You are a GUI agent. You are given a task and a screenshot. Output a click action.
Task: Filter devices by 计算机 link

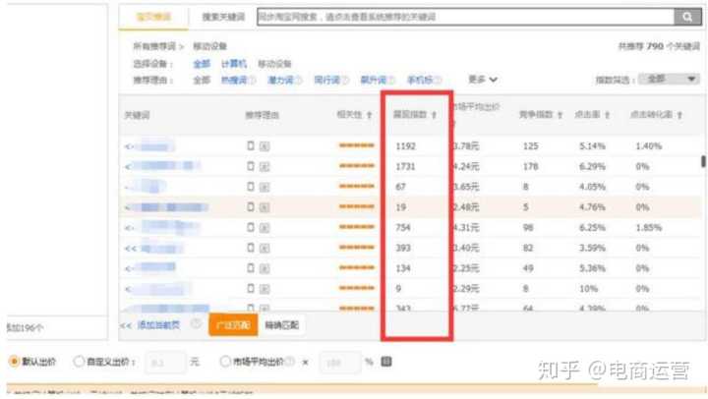point(233,64)
